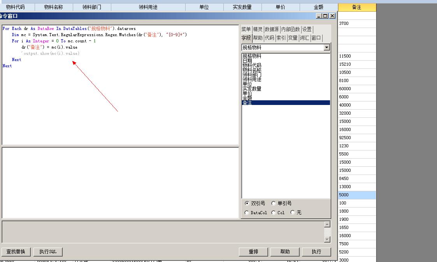Click the 查找替换 button
The width and height of the screenshot is (437, 262).
click(x=16, y=252)
